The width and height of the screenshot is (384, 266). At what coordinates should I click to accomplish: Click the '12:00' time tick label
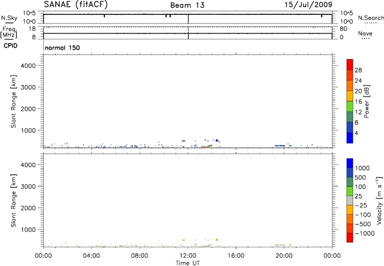pos(188,256)
